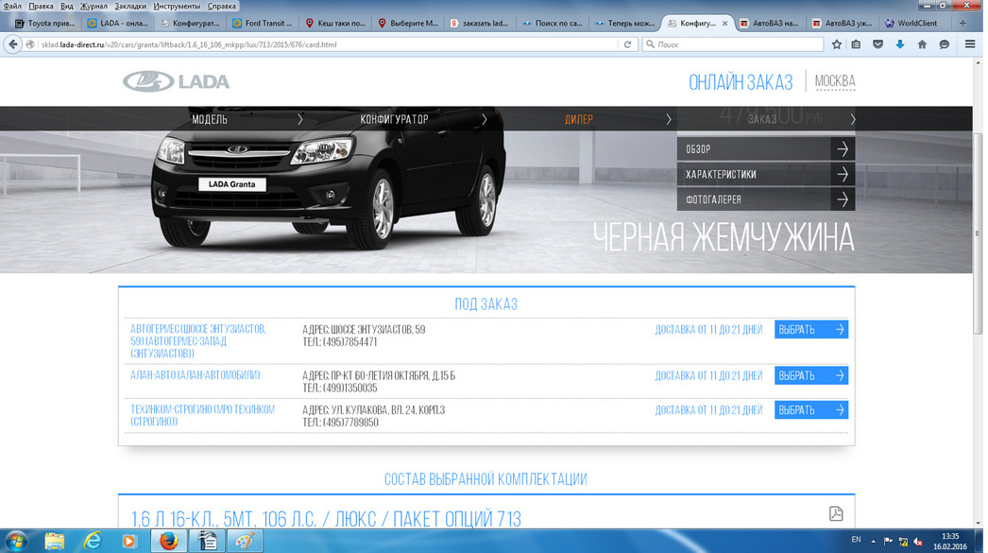Expand the Обзор section arrow

coord(842,149)
